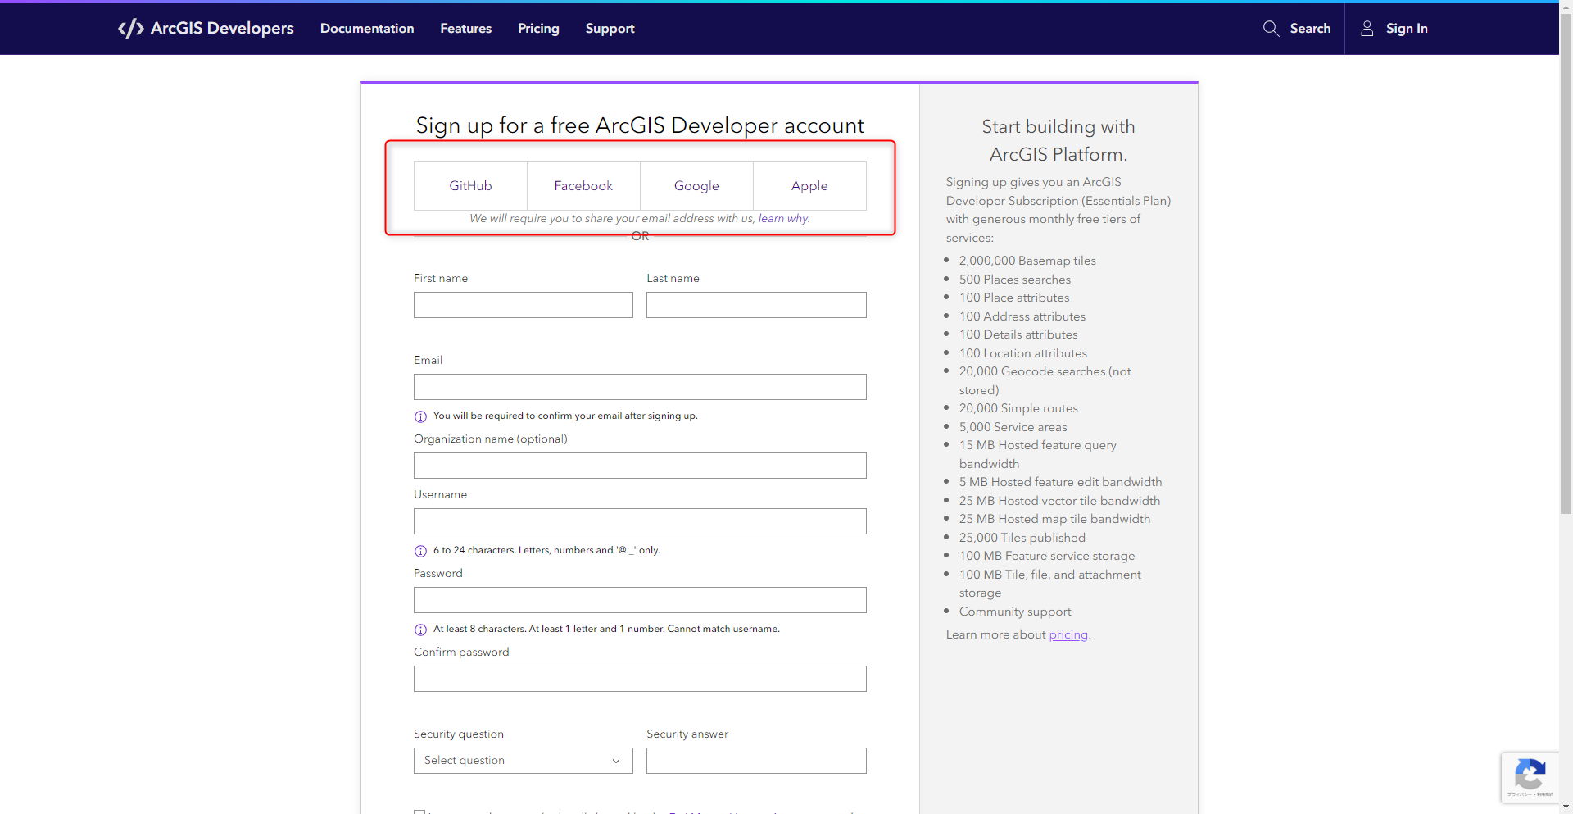The image size is (1573, 814).
Task: Click the sign up page heading
Action: click(x=640, y=125)
